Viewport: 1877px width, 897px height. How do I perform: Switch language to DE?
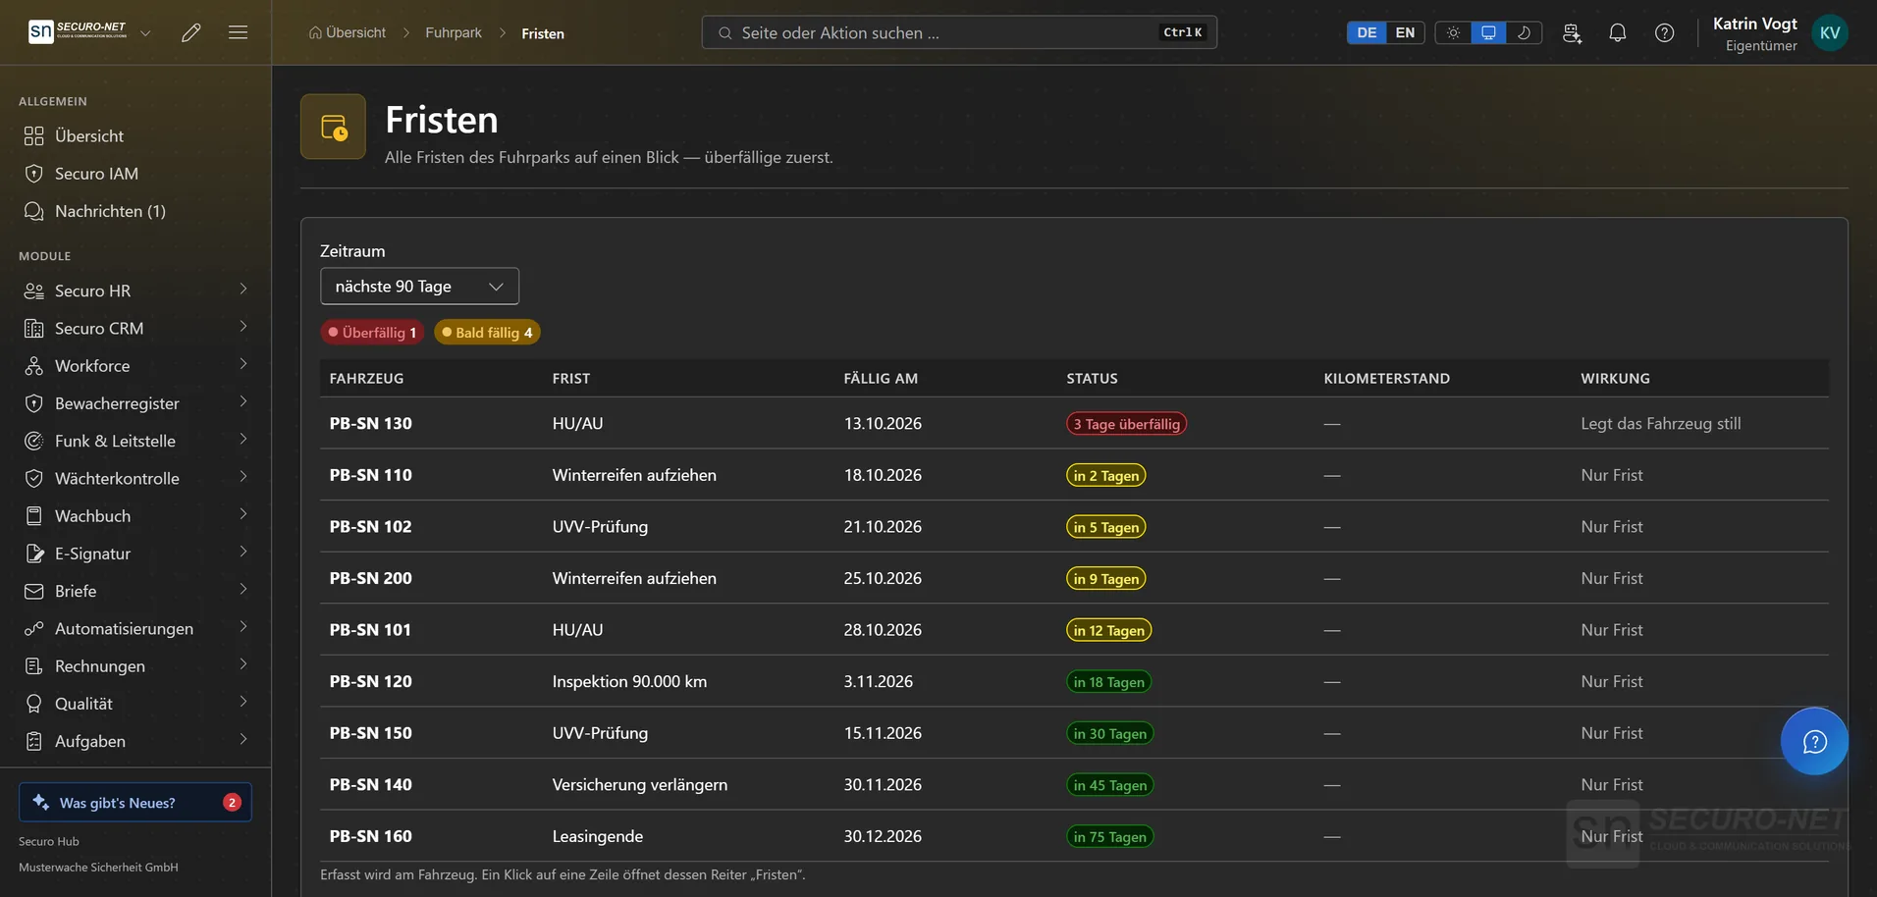click(1367, 32)
